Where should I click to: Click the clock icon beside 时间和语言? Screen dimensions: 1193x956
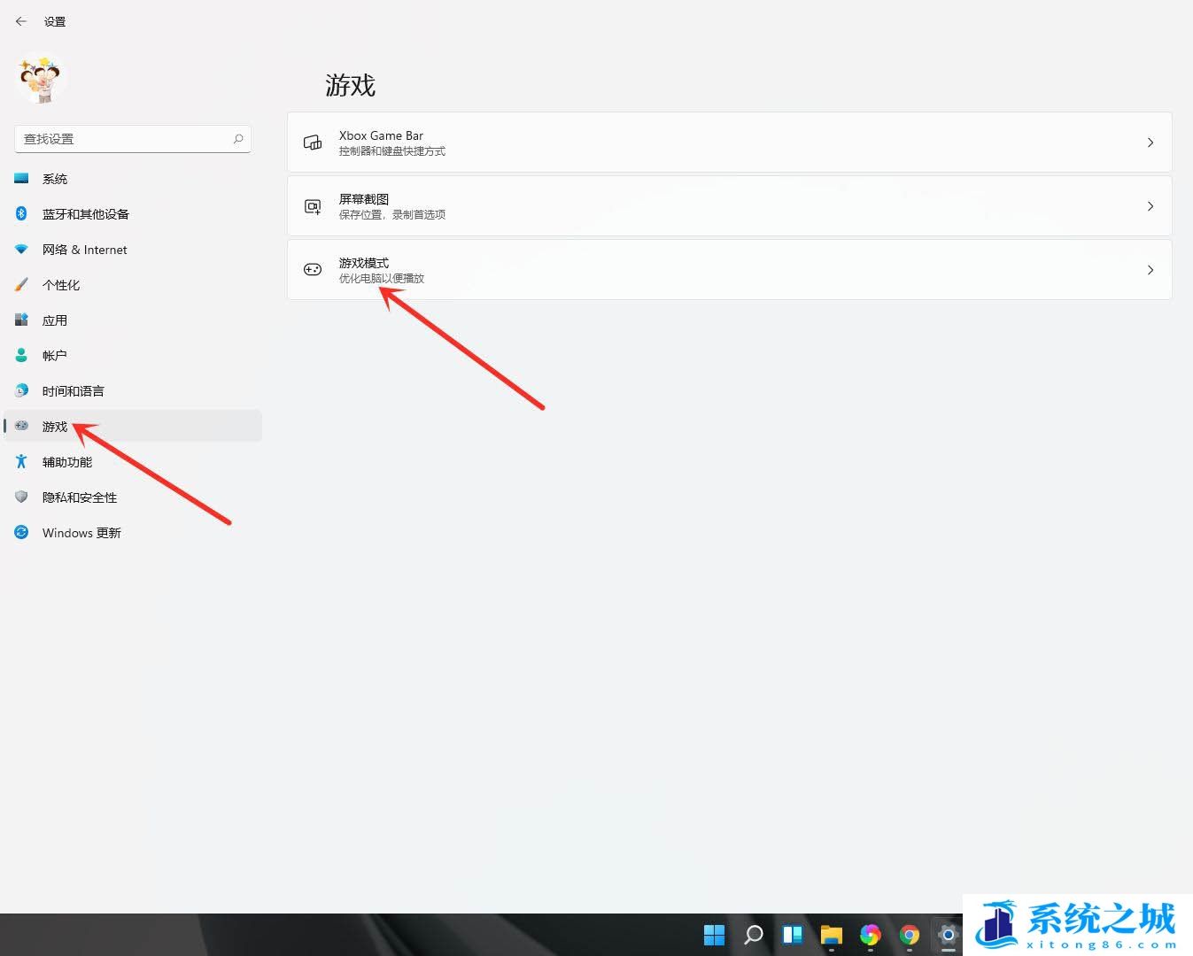coord(21,390)
